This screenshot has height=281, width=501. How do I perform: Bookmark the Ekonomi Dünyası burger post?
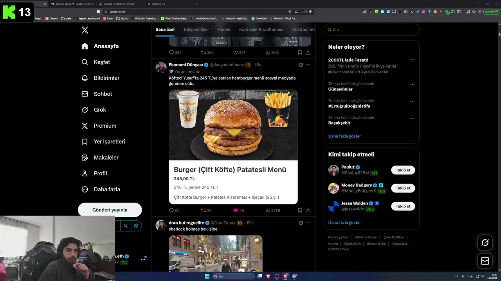pos(299,210)
